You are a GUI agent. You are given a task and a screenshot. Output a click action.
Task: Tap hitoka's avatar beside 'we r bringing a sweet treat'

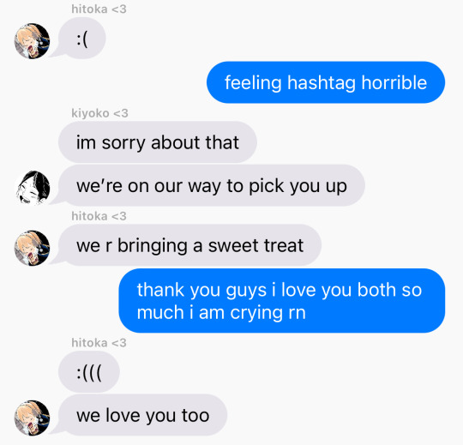(32, 248)
